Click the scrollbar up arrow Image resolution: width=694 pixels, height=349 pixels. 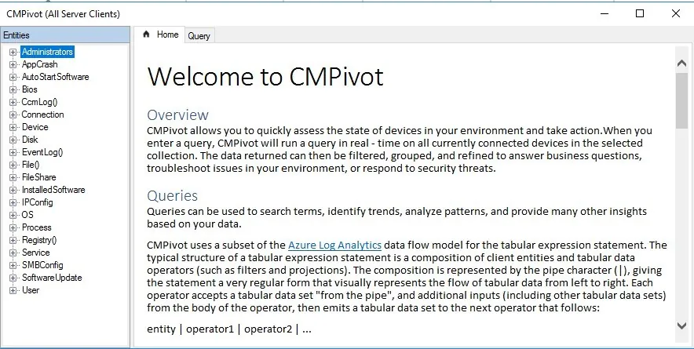(681, 64)
